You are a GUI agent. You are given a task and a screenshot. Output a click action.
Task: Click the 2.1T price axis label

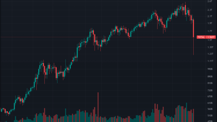[210, 16]
